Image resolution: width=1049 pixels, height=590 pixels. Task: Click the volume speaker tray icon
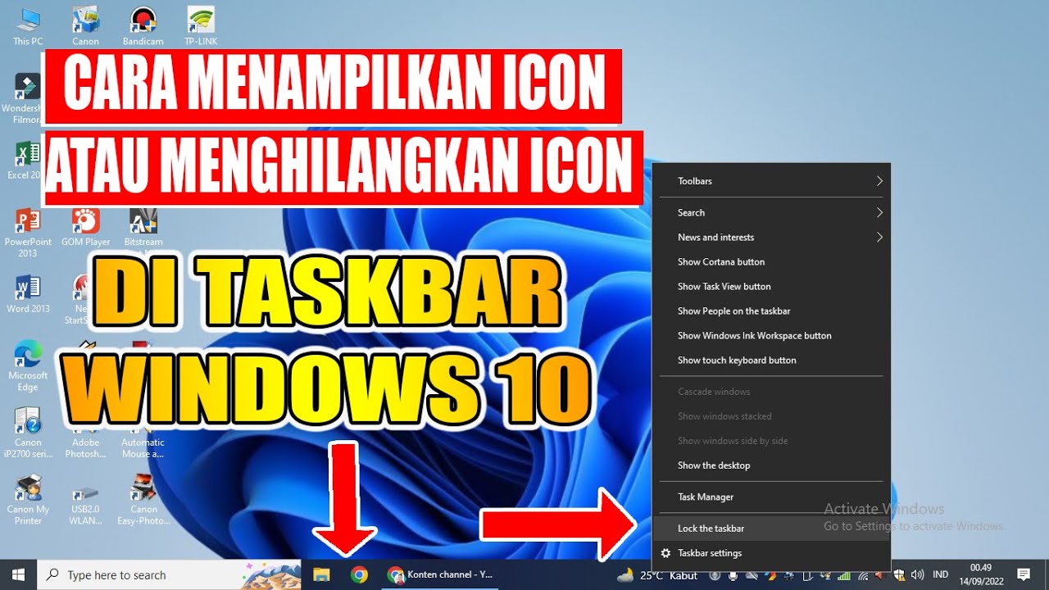[x=917, y=575]
